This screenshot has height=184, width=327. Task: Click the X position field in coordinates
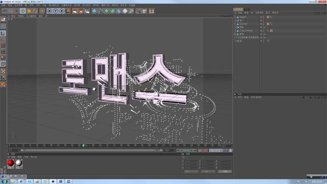(x=191, y=161)
